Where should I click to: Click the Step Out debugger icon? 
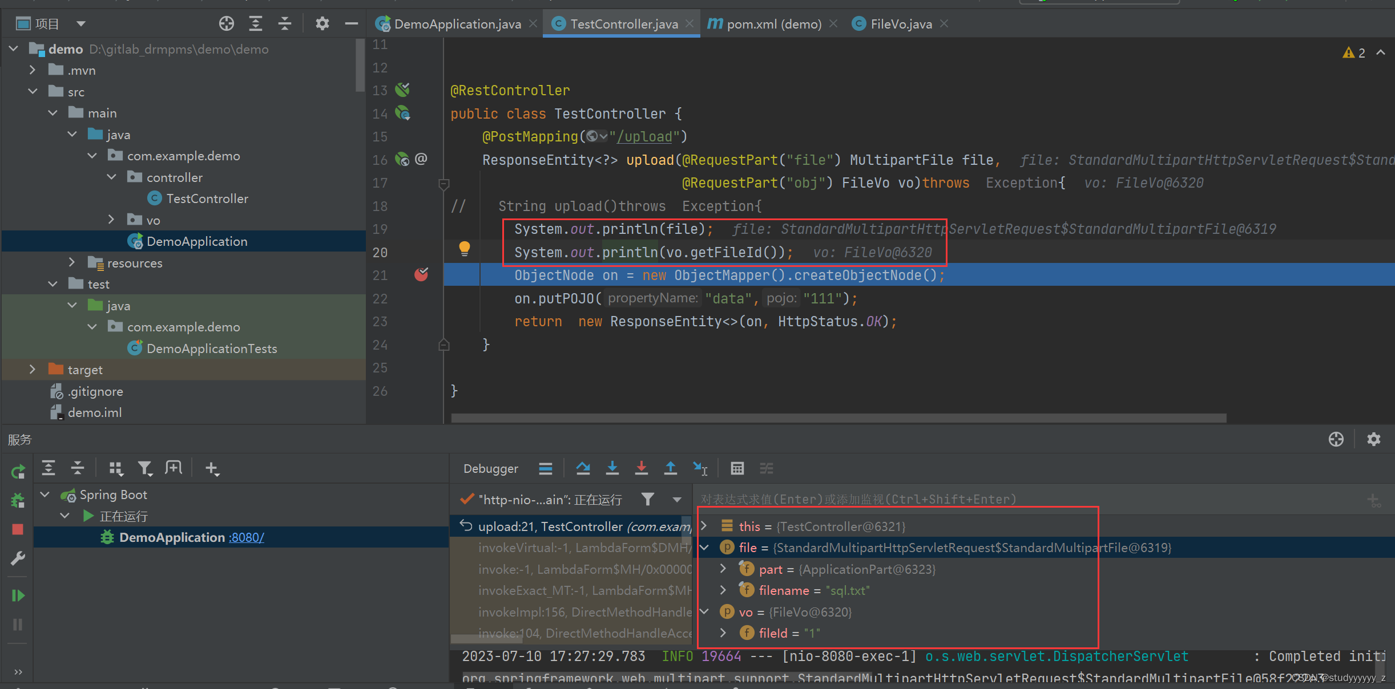[x=670, y=468]
